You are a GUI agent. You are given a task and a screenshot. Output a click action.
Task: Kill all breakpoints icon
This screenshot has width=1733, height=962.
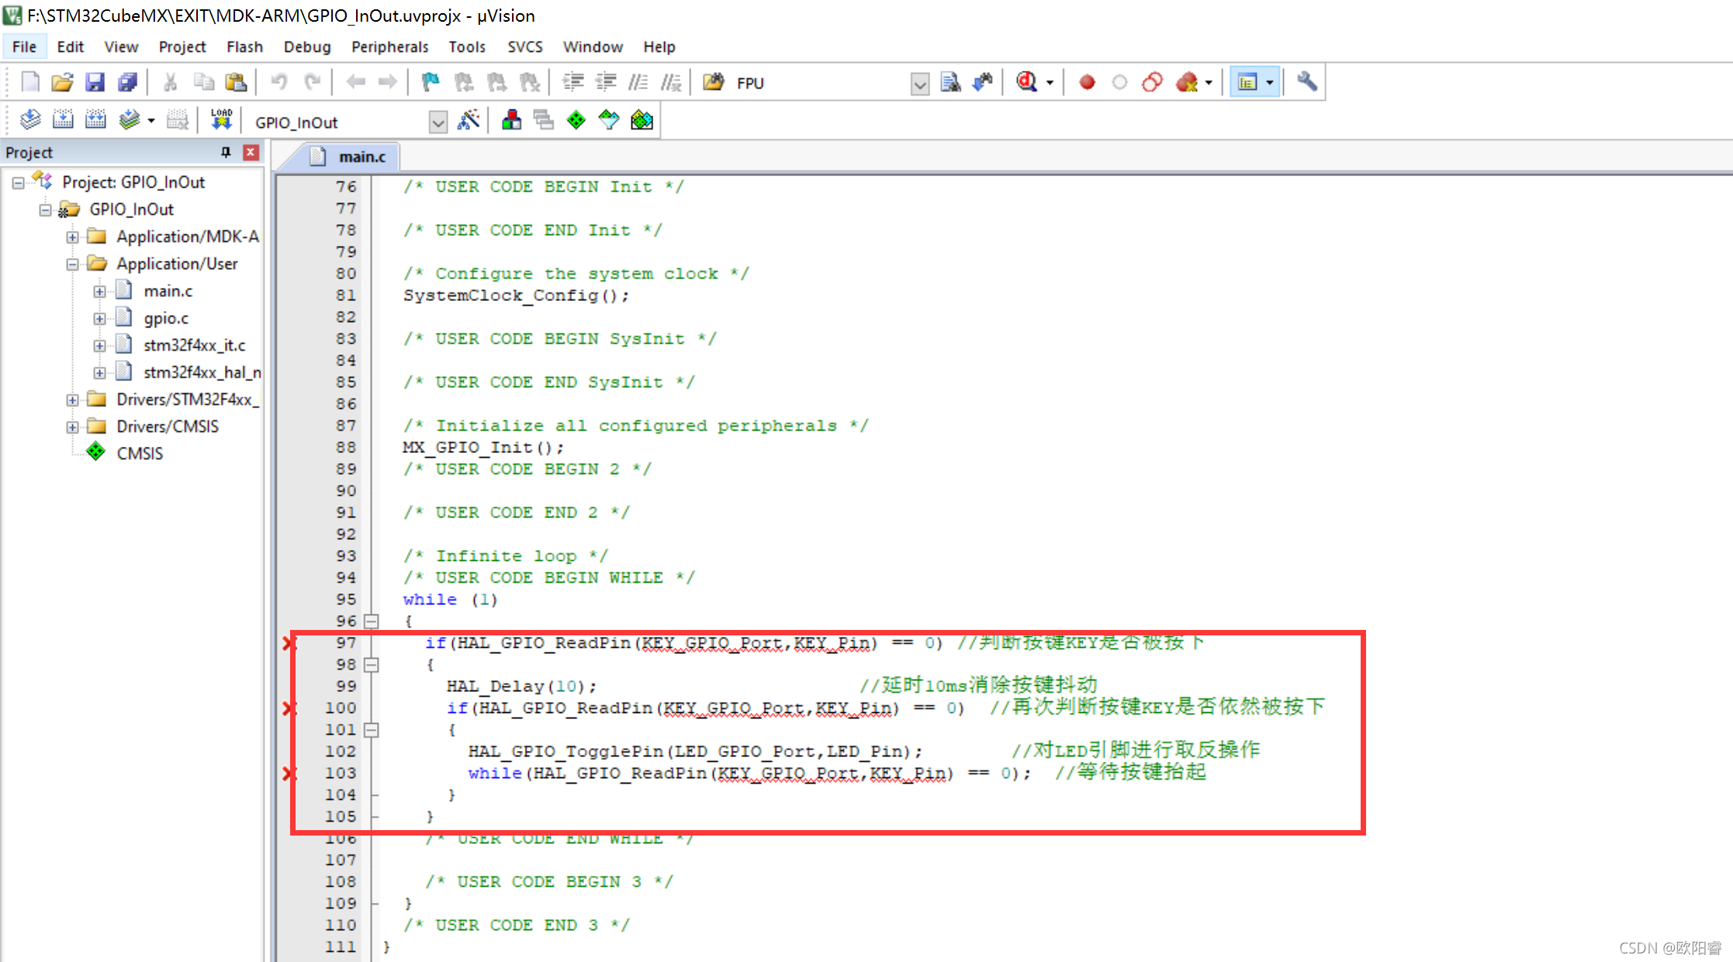1186,82
